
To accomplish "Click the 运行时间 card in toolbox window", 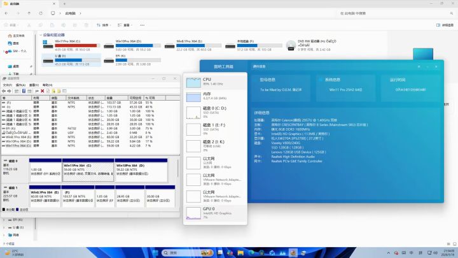I will (x=410, y=88).
